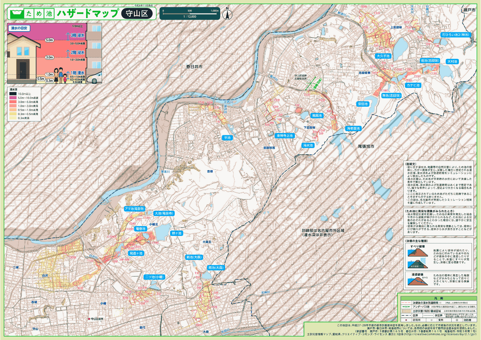Click the family figures in the flood guide
Image resolution: width=481 pixels, height=340 pixels.
(60, 76)
